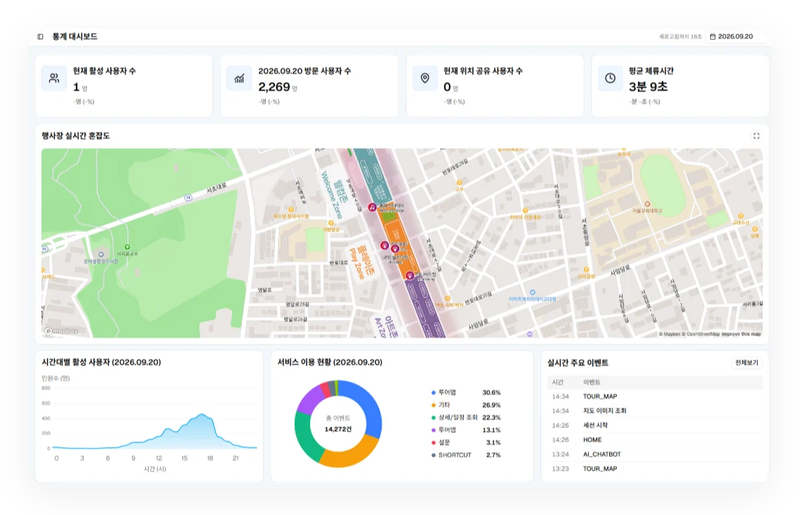Screen dimensions: 800x515
Task: Select the 지도 이미지 조회 event row
Action: click(x=655, y=410)
